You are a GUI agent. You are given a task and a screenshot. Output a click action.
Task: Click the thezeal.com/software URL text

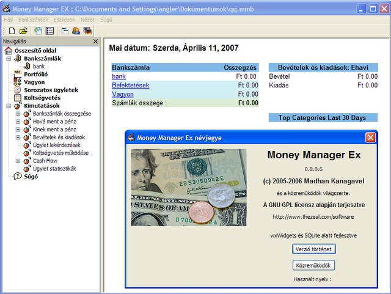point(313,216)
